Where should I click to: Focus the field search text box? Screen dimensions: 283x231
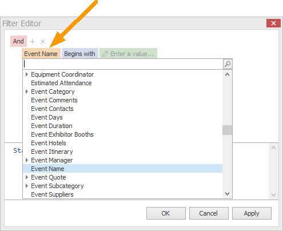(123, 64)
